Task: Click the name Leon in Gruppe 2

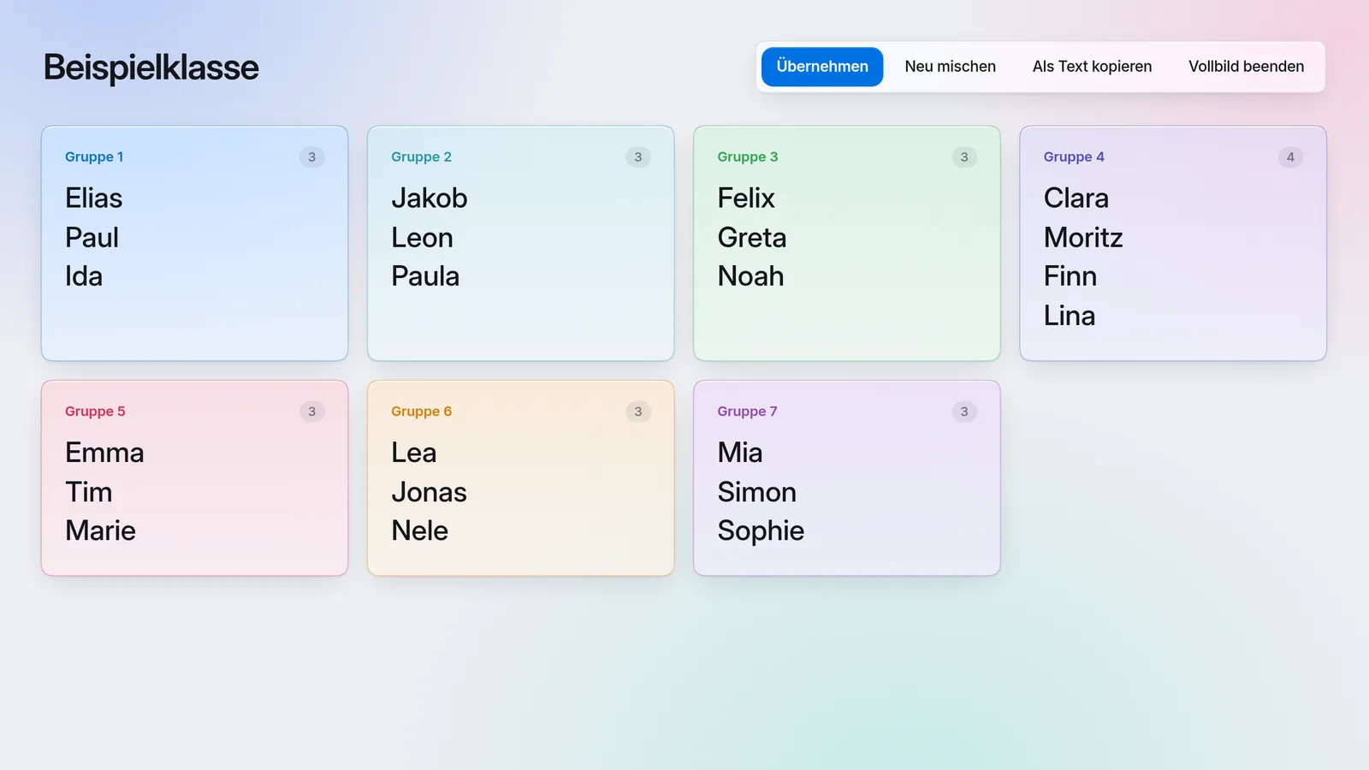Action: 422,238
